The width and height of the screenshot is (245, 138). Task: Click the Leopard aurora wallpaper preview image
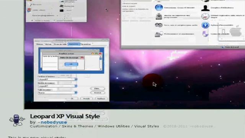[x=135, y=55]
